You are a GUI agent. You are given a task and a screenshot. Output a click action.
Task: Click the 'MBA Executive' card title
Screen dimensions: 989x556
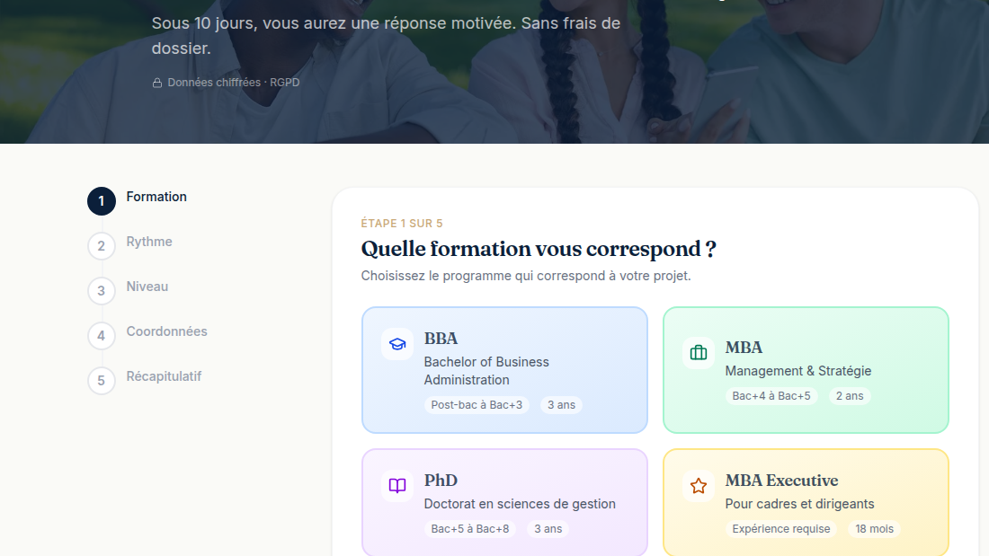781,481
